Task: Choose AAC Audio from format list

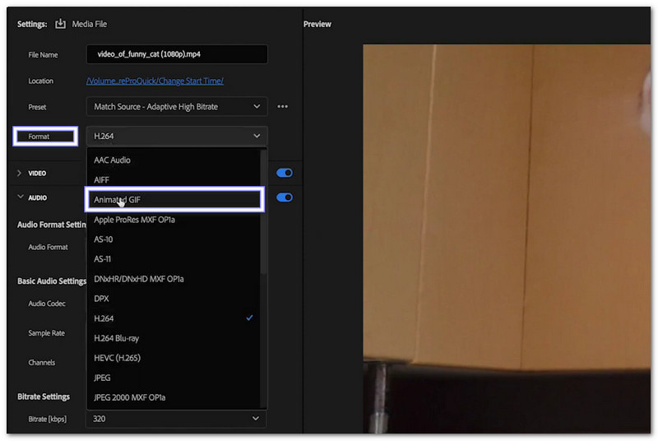Action: coord(113,160)
